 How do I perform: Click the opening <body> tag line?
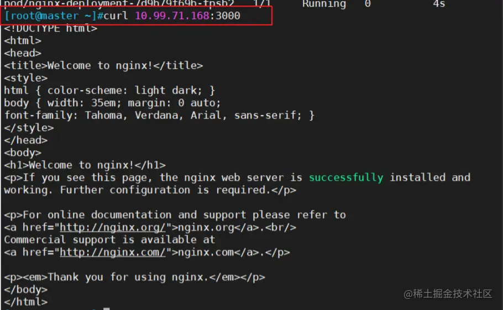[23, 153]
